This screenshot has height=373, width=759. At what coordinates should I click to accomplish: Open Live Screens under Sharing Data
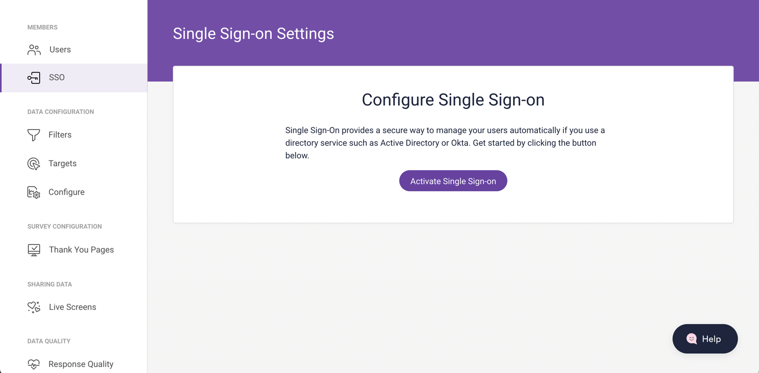72,307
